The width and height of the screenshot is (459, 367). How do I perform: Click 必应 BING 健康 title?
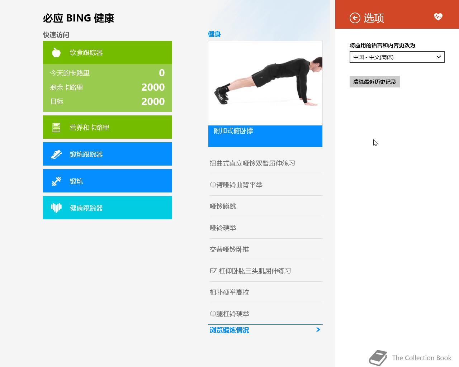[79, 18]
